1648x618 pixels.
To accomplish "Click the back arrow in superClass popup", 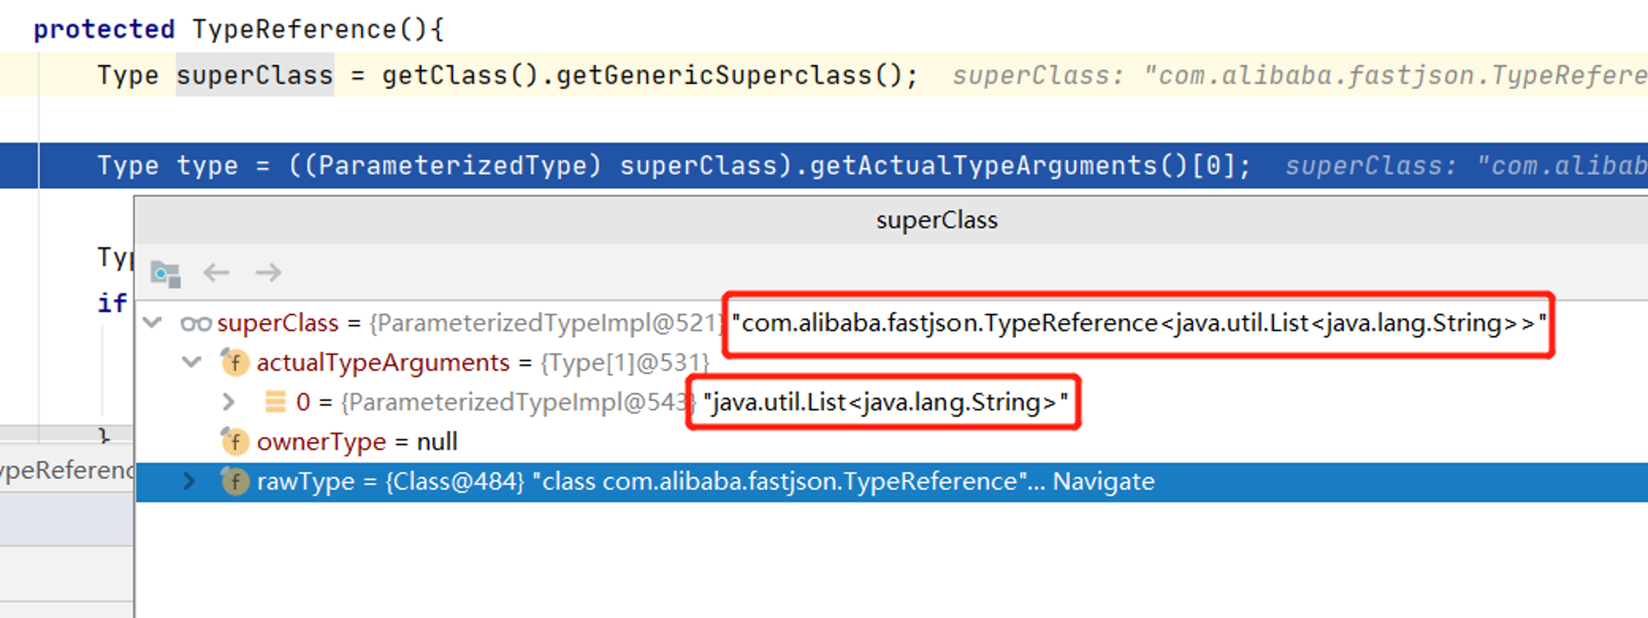I will pos(216,272).
